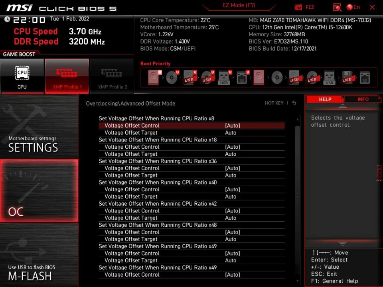Select Voltage Offset Target field for Ratio x36
The width and height of the screenshot is (383, 287).
tap(191, 175)
